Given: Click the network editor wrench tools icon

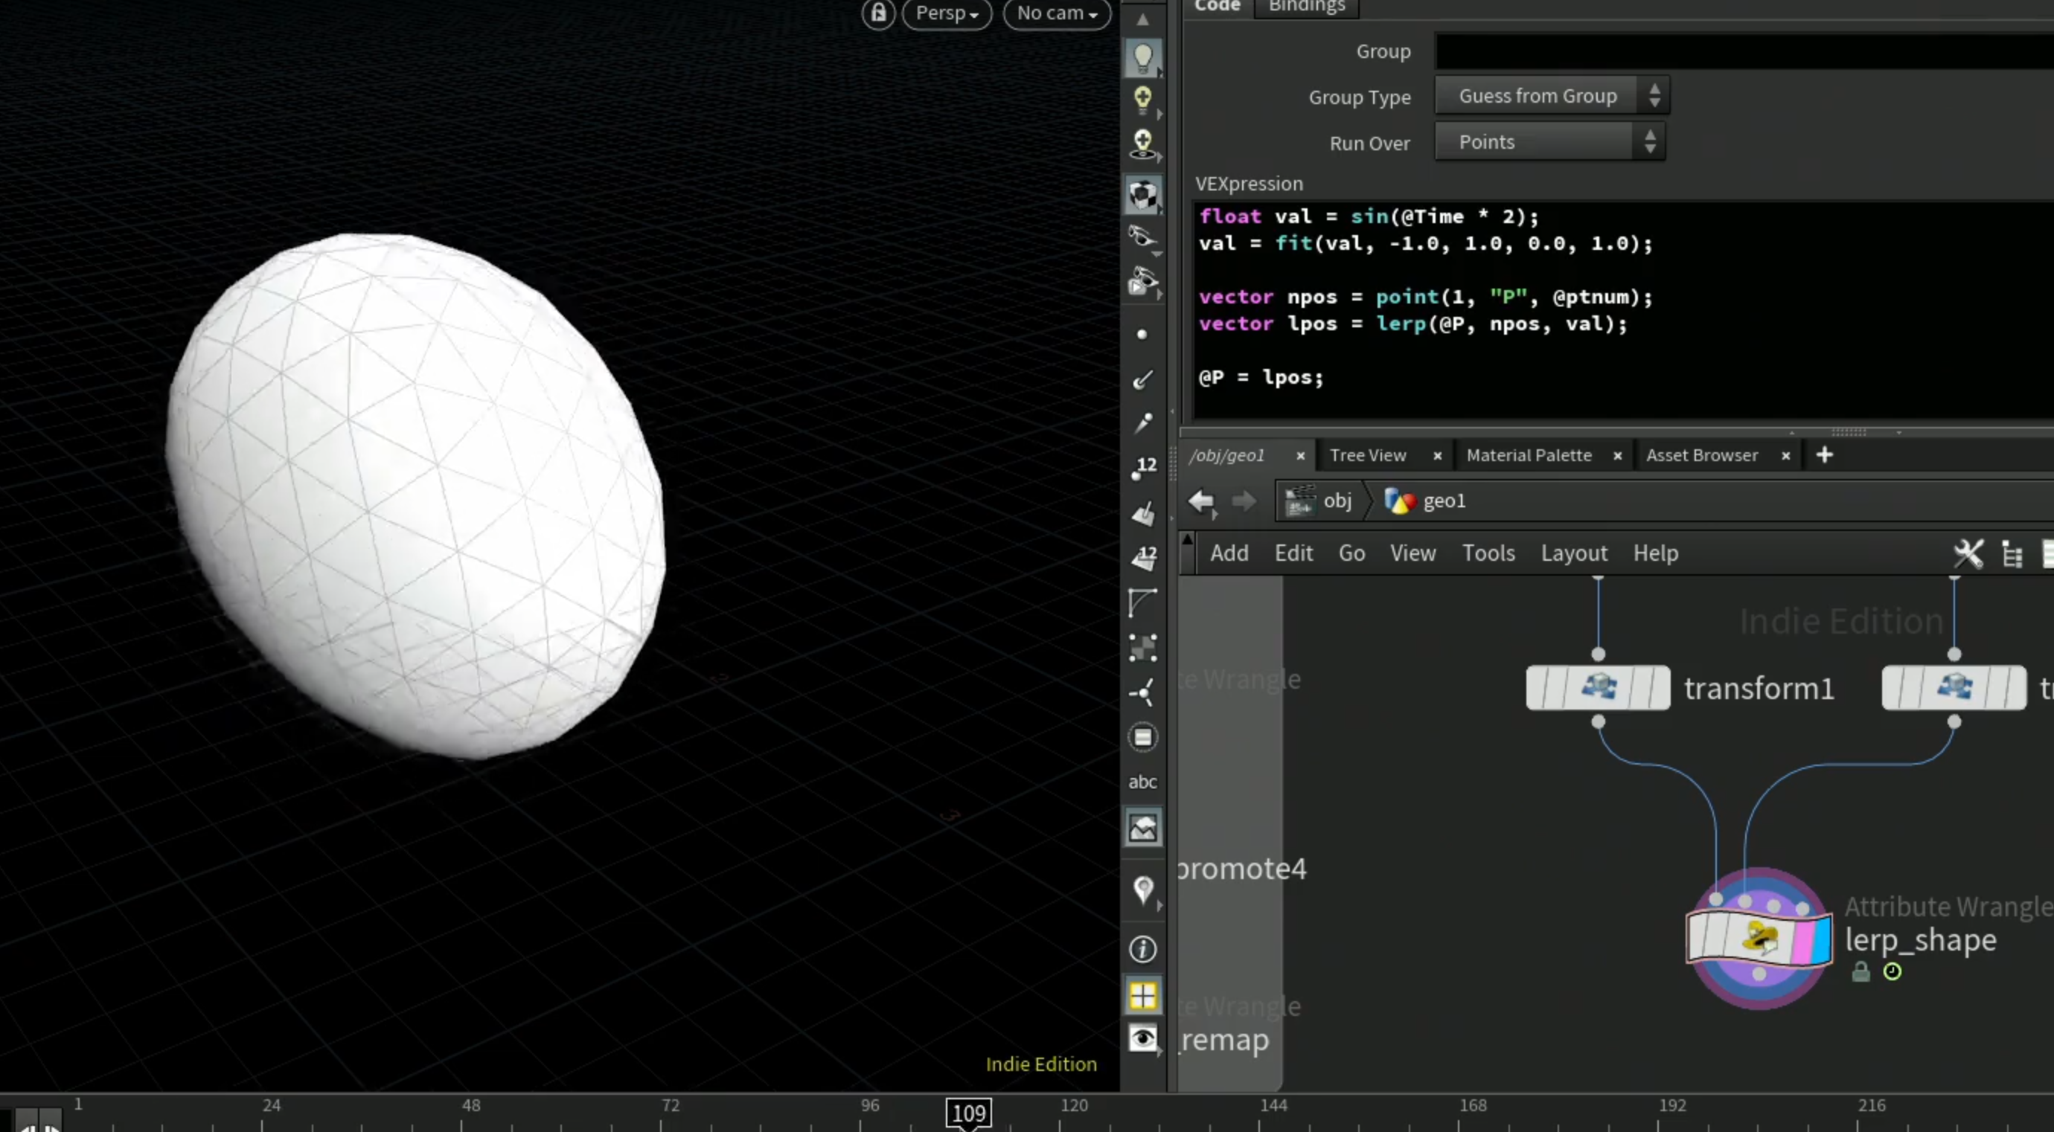Looking at the screenshot, I should (x=1968, y=553).
